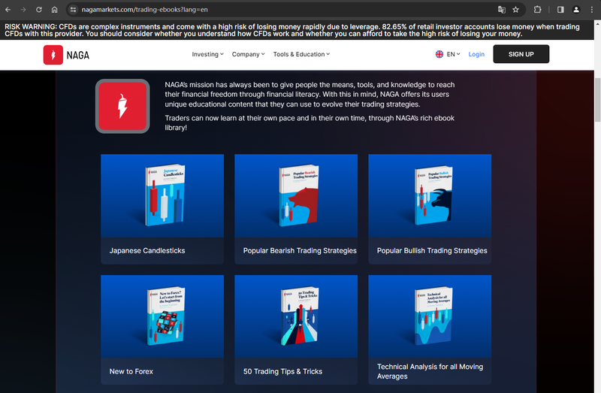The width and height of the screenshot is (601, 393).
Task: Click the Popular Bearish Trading Strategies title
Action: (x=300, y=251)
